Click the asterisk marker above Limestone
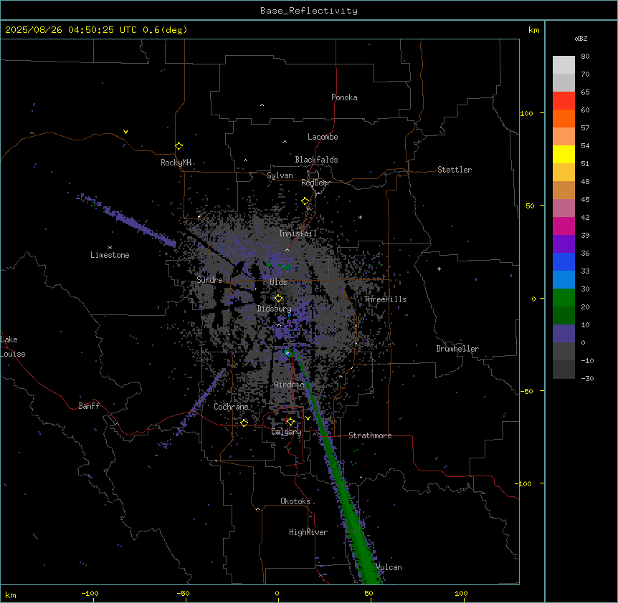The width and height of the screenshot is (618, 603). (x=110, y=248)
